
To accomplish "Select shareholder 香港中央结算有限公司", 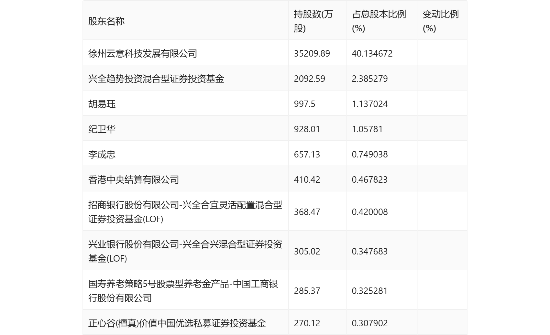I will click(134, 179).
